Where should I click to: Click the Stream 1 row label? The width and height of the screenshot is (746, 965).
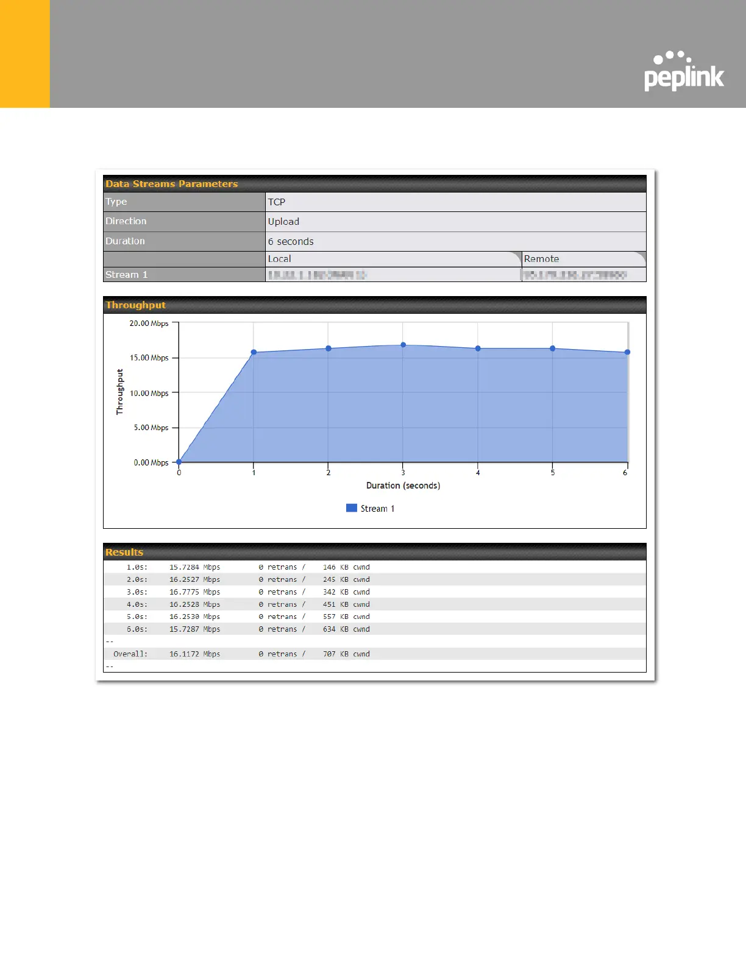pos(127,275)
